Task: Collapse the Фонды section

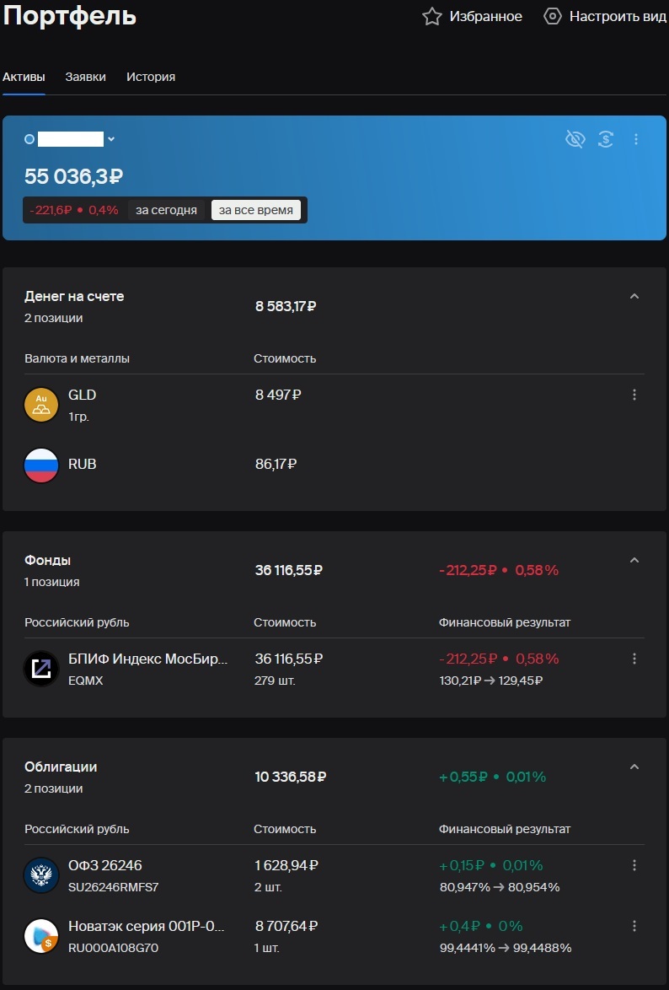Action: tap(634, 561)
